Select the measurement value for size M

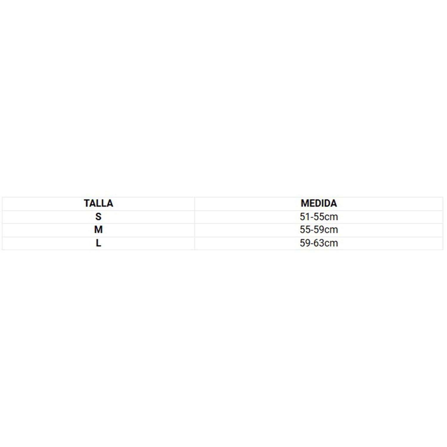tap(319, 230)
